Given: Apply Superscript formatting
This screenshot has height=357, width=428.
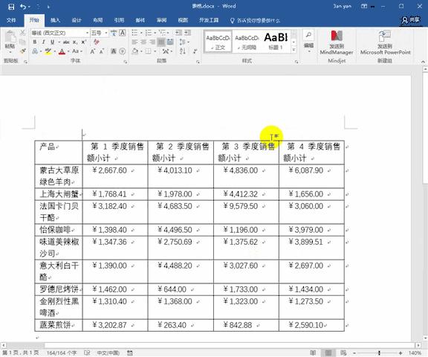Looking at the screenshot, I should point(83,42).
